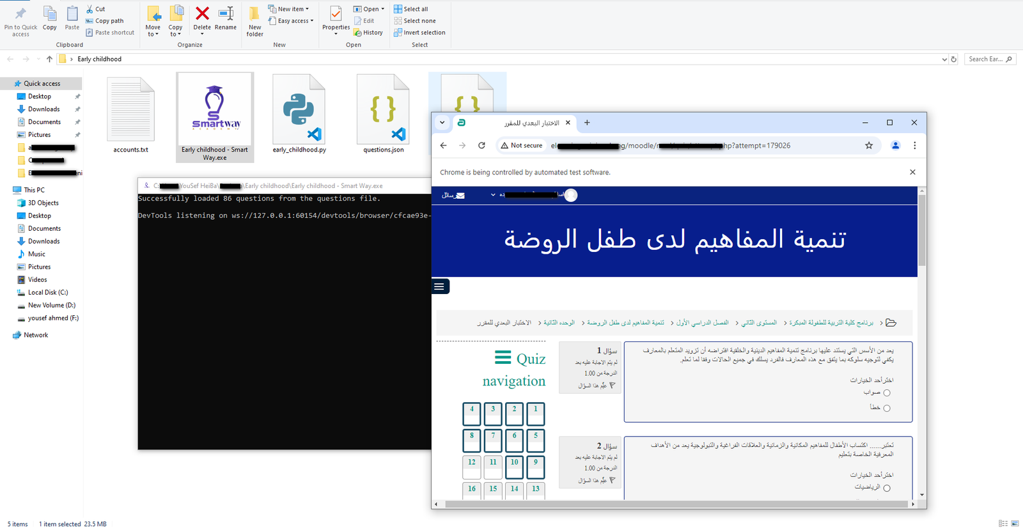This screenshot has height=530, width=1023.
Task: Select the خطأ radio option in question 1
Action: (x=886, y=409)
